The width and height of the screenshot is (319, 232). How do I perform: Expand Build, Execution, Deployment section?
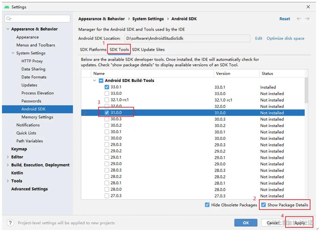(8, 165)
